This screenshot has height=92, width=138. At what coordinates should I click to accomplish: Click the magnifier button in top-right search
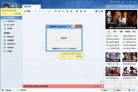(x=135, y=6)
